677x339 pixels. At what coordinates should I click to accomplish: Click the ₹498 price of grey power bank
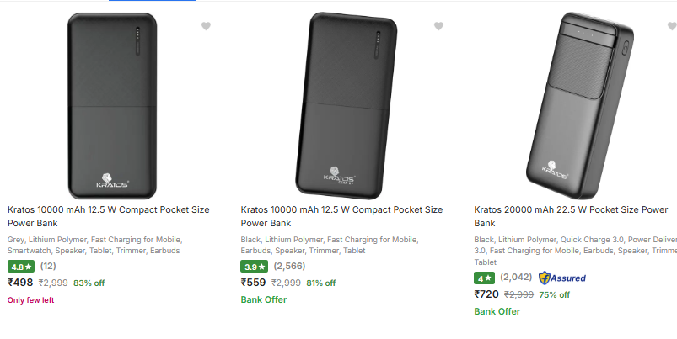[x=20, y=283]
